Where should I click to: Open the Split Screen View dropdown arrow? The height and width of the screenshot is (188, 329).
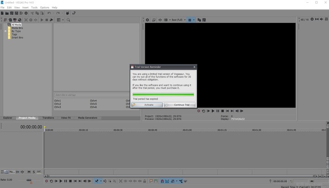click(x=170, y=20)
